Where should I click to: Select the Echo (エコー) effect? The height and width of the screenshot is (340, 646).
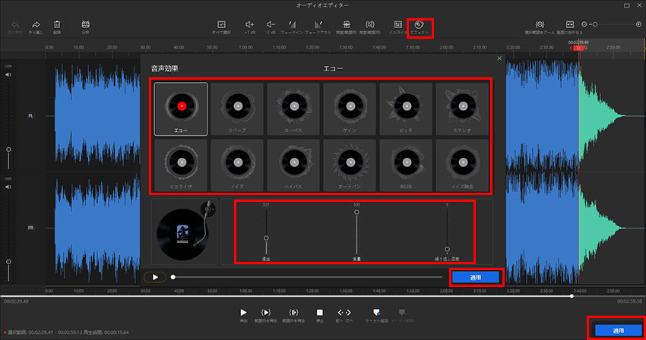(181, 109)
